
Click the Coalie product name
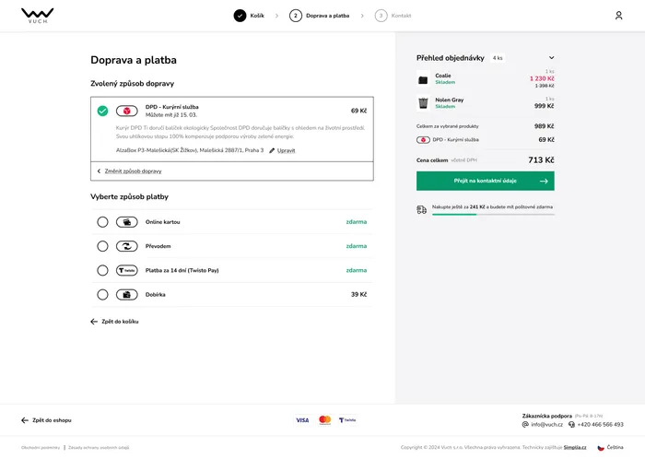443,76
